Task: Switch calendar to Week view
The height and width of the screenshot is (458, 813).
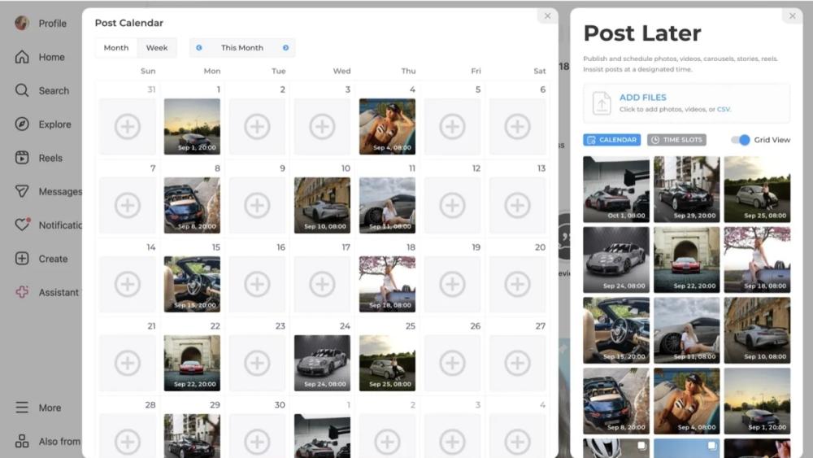Action: [157, 48]
